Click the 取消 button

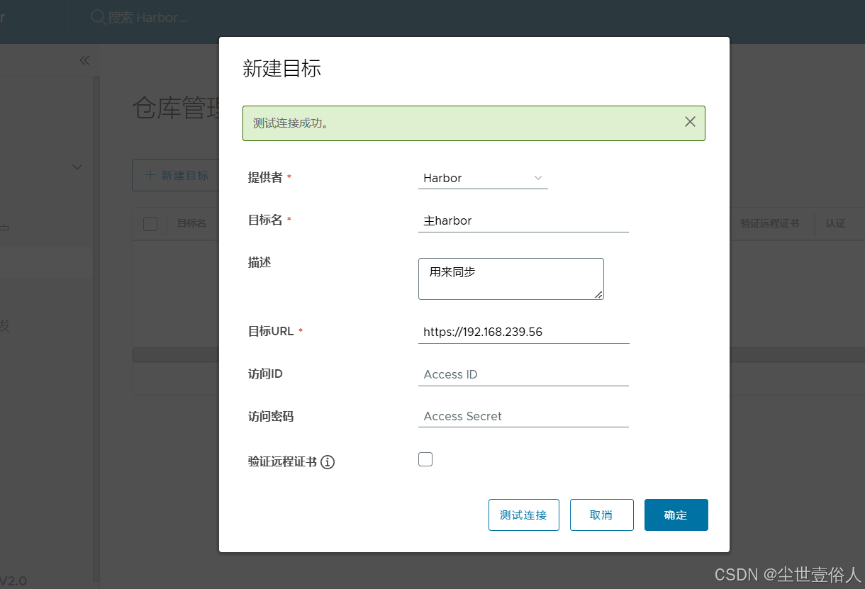tap(601, 515)
